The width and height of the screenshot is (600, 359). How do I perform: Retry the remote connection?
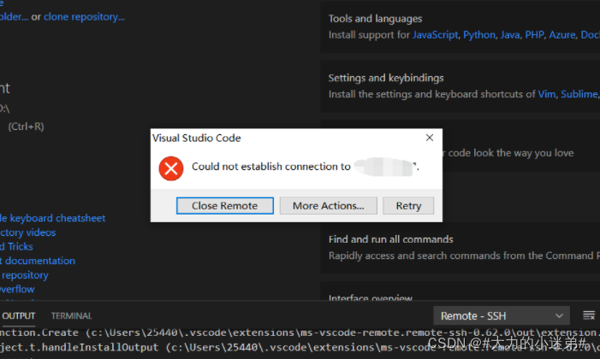point(408,206)
